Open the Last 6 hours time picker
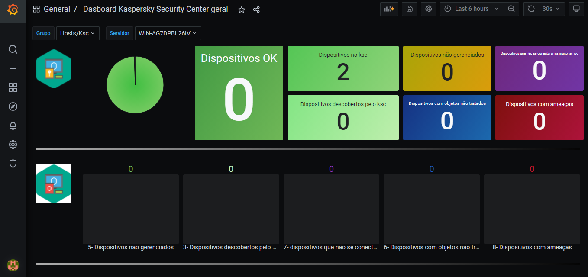 pyautogui.click(x=472, y=9)
